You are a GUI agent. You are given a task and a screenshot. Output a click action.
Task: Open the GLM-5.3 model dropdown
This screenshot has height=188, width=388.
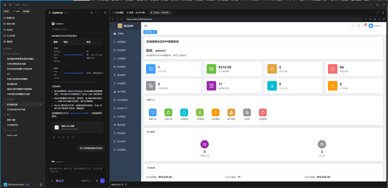tap(87, 181)
